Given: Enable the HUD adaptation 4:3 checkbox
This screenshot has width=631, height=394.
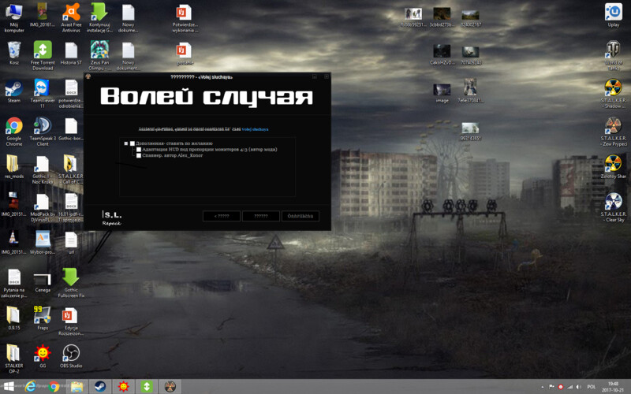Looking at the screenshot, I should point(139,150).
